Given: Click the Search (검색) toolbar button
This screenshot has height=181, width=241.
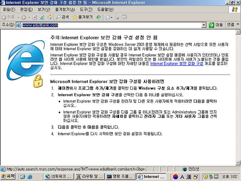Looking at the screenshot, I should [62, 17].
